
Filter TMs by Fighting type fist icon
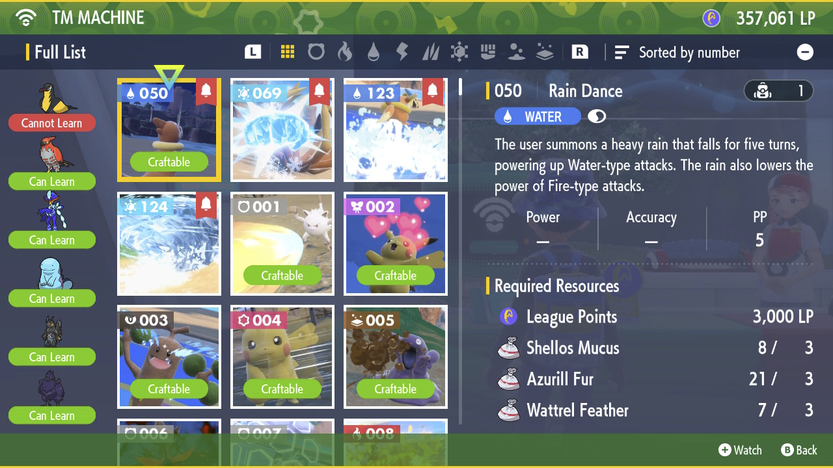click(x=488, y=52)
